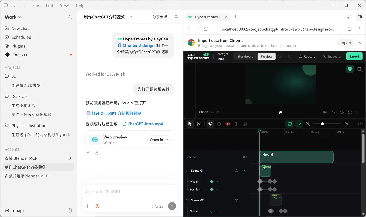Click the redo arrow in HyperFrames header
This screenshot has height=217, width=366.
coord(290,56)
